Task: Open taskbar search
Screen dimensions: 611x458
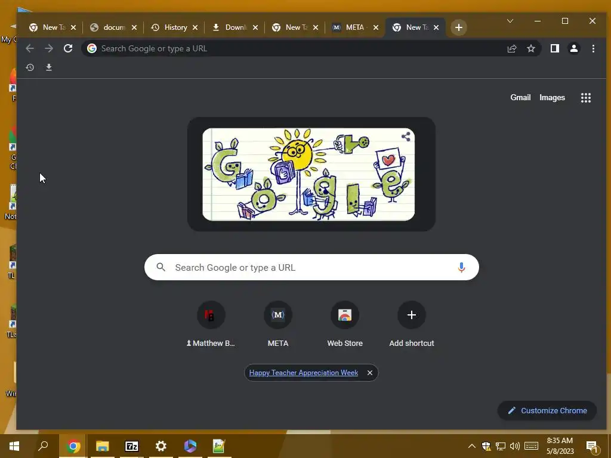Action: click(43, 446)
